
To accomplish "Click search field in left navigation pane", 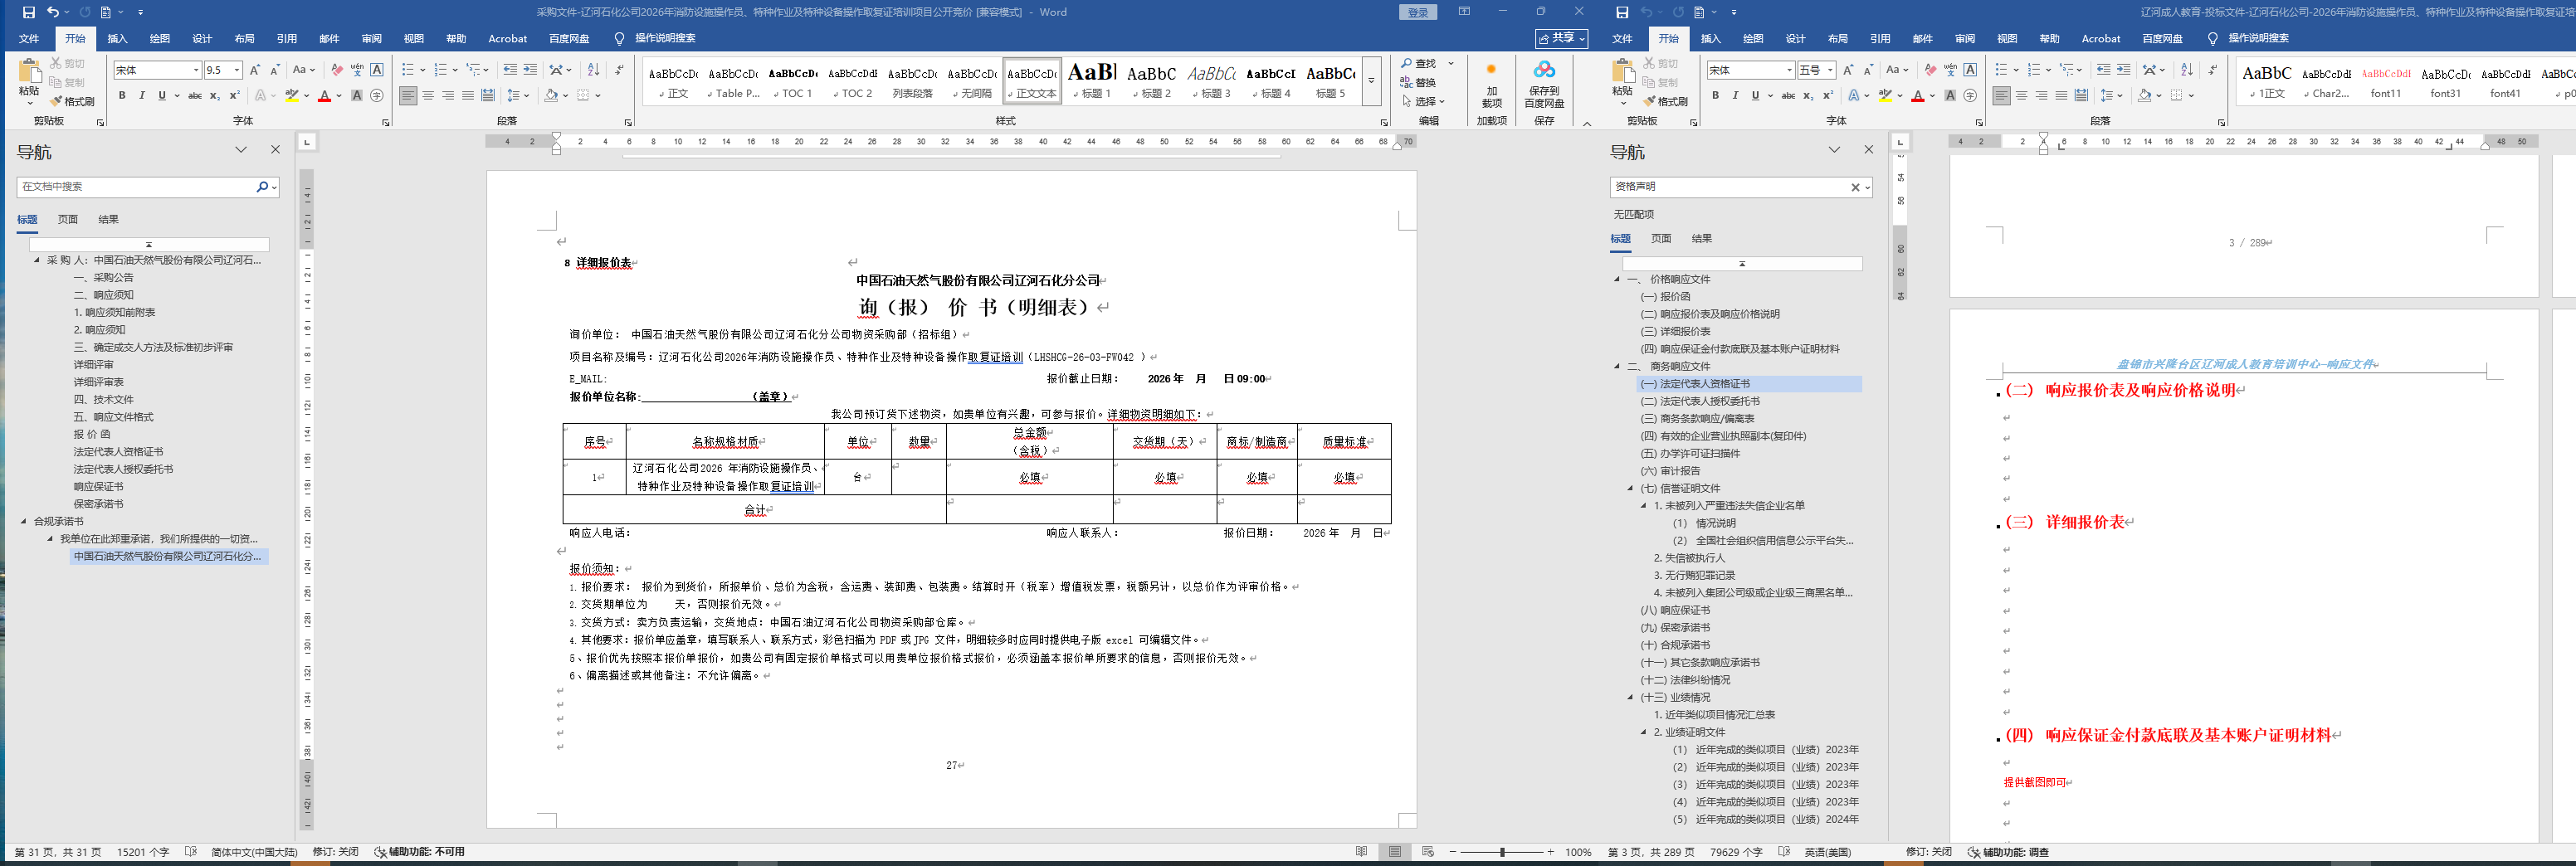I will pos(137,187).
